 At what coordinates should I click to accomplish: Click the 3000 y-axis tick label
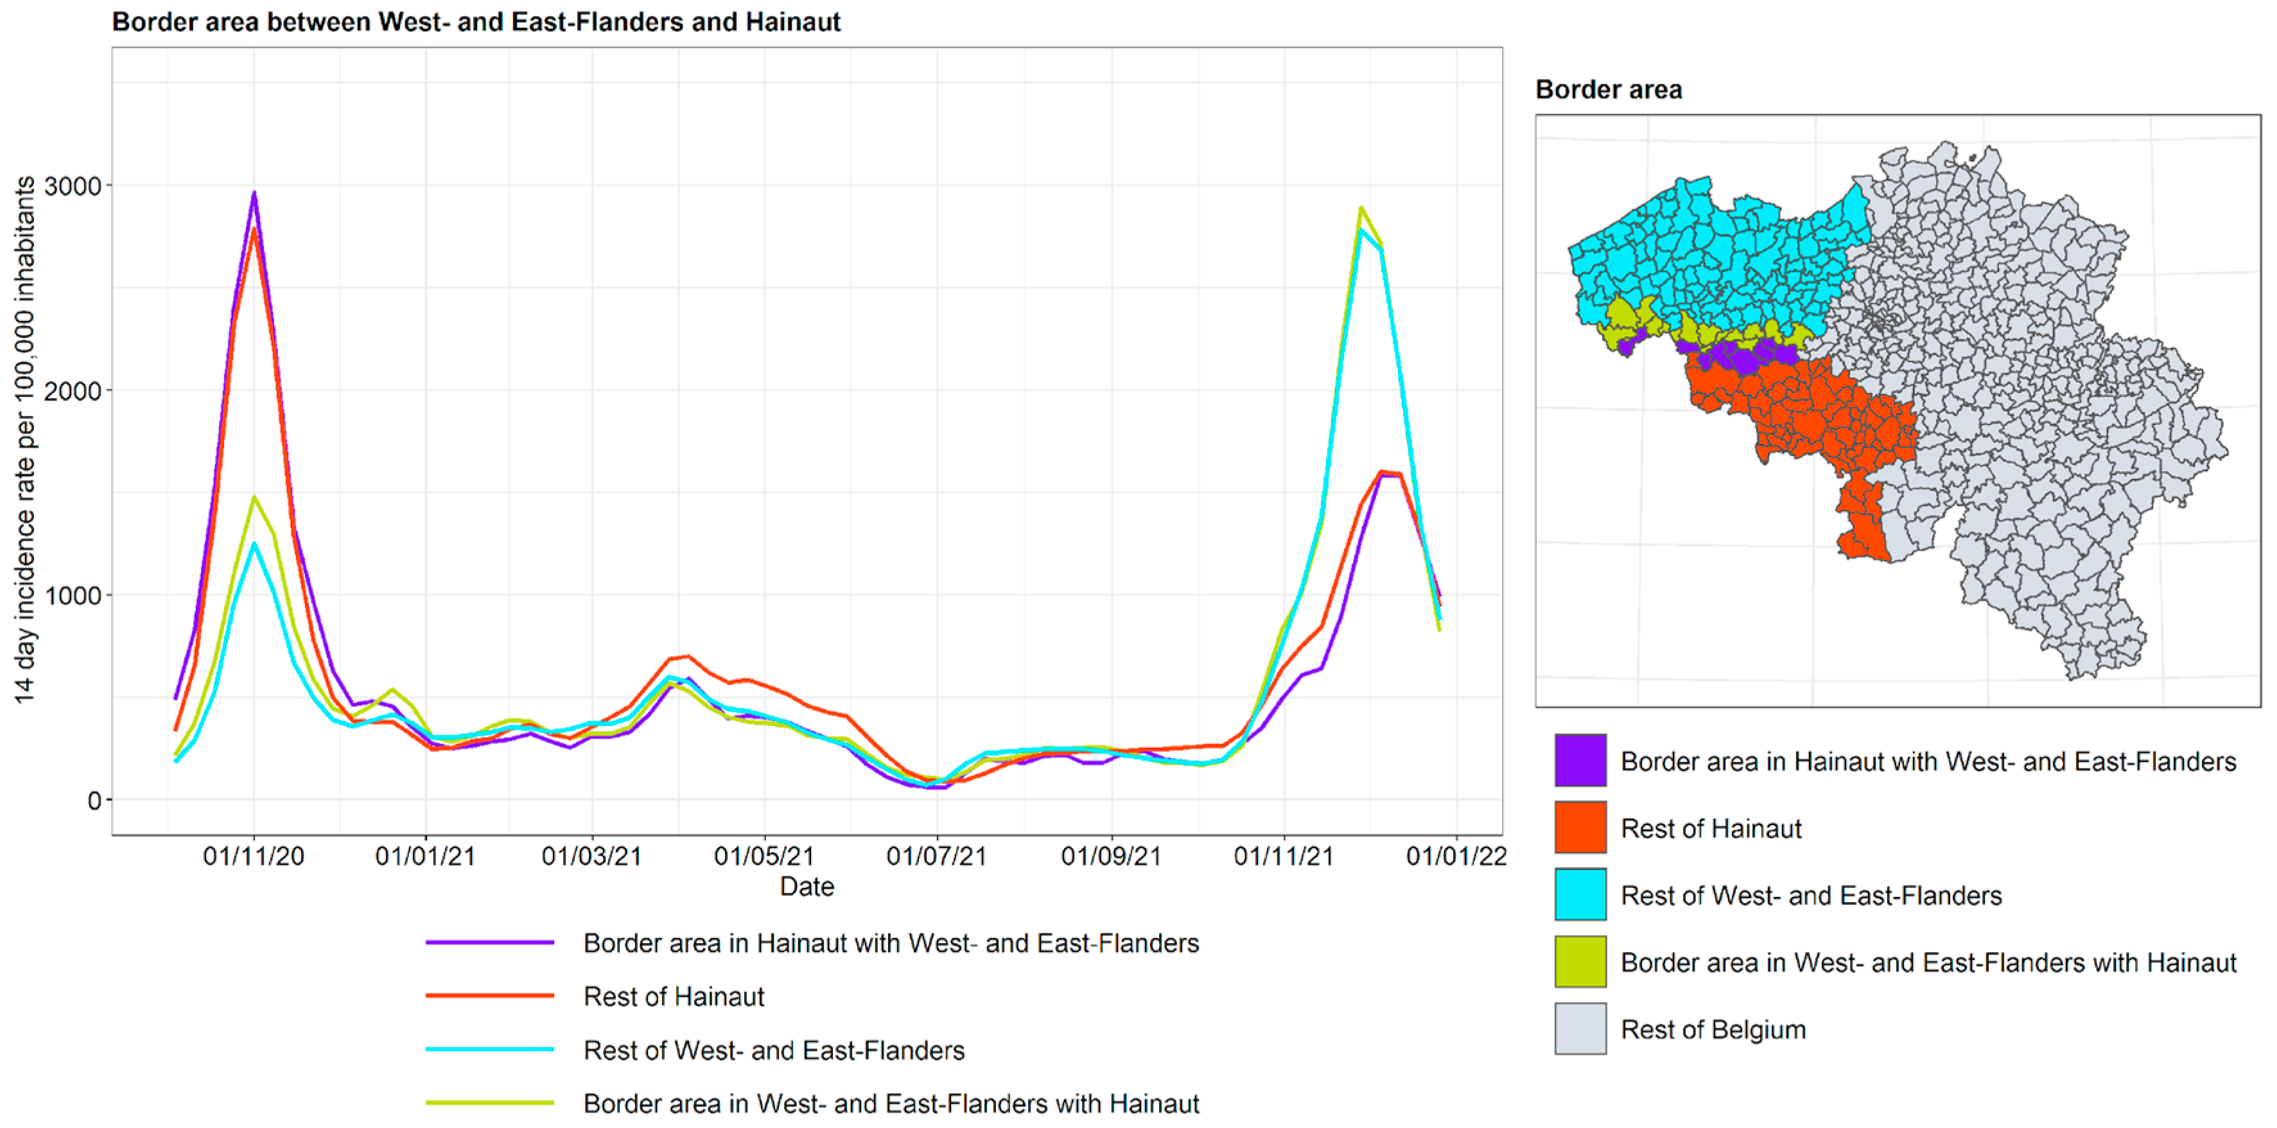tap(73, 186)
